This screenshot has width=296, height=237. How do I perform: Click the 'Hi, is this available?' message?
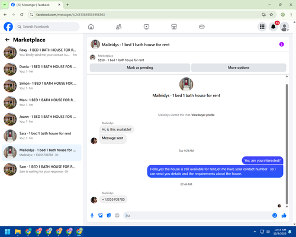[117, 130]
